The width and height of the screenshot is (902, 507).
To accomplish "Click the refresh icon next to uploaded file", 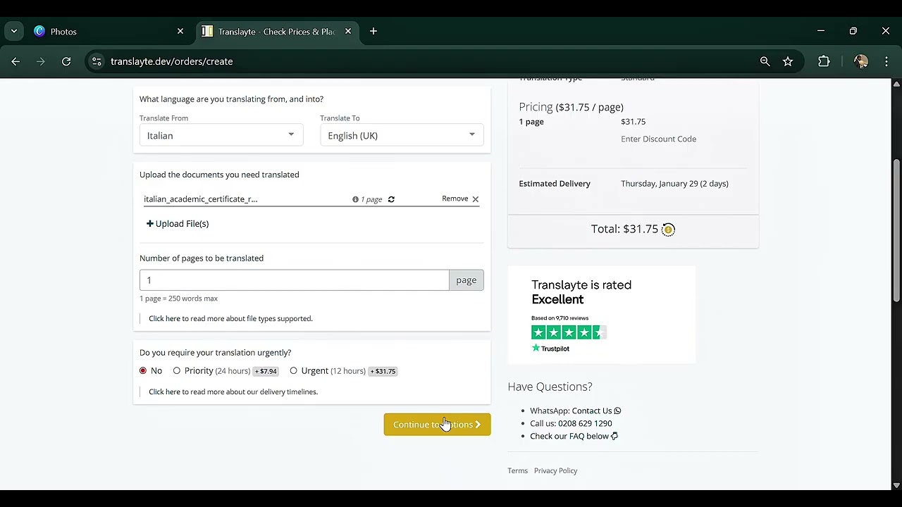I will [391, 199].
